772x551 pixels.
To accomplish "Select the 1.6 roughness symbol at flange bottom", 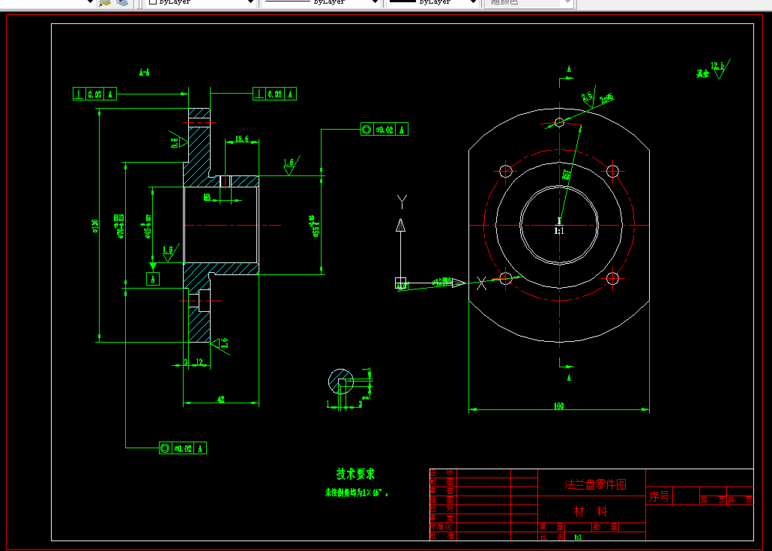I will (x=220, y=345).
